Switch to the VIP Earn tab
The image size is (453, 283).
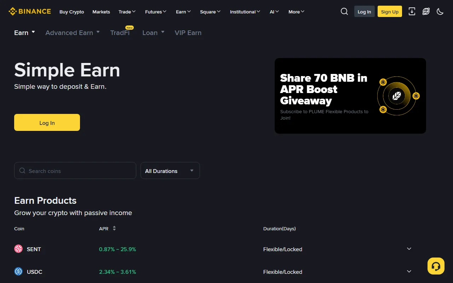(188, 33)
